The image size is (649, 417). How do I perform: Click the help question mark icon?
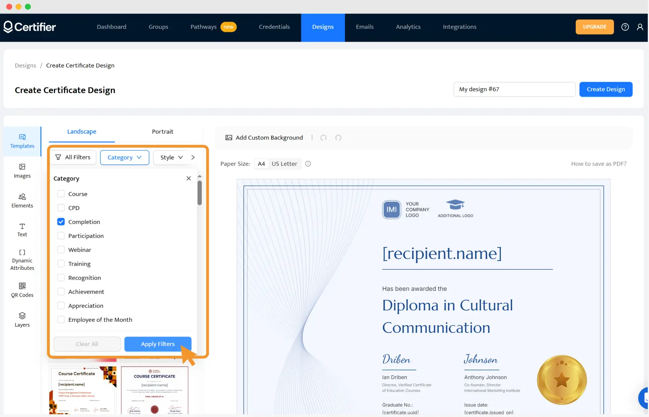[x=625, y=27]
